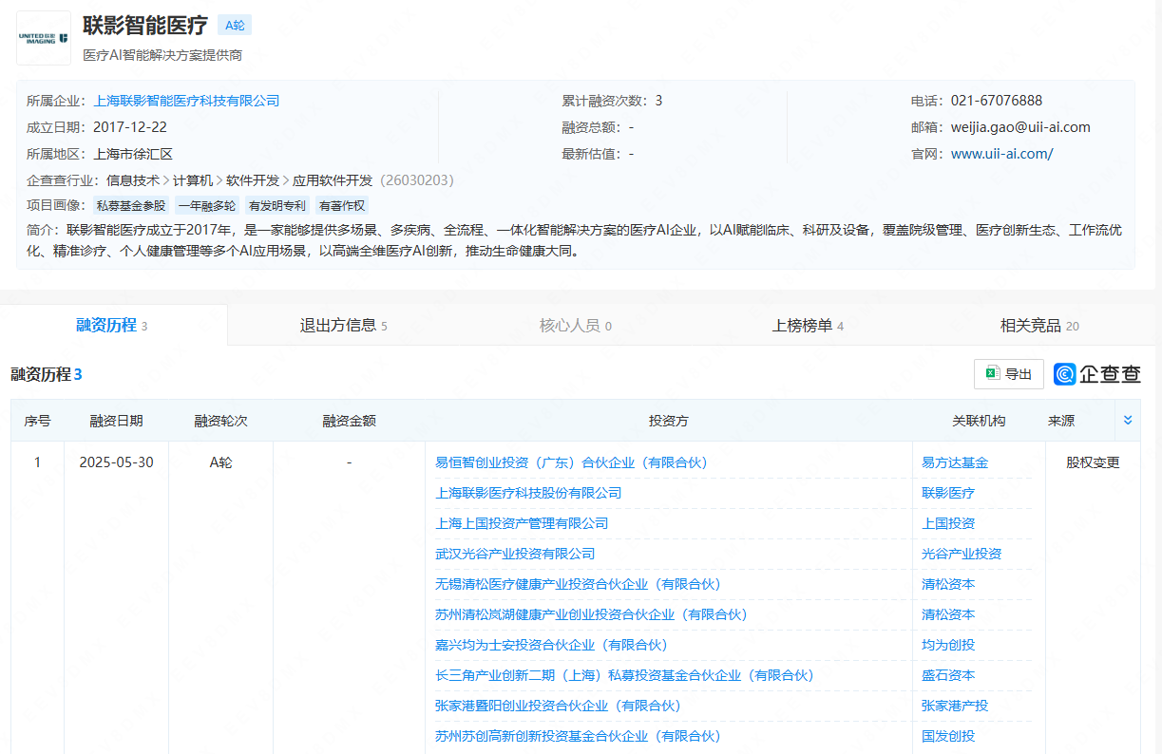
Task: Click the Excel export icon
Action: click(x=991, y=374)
